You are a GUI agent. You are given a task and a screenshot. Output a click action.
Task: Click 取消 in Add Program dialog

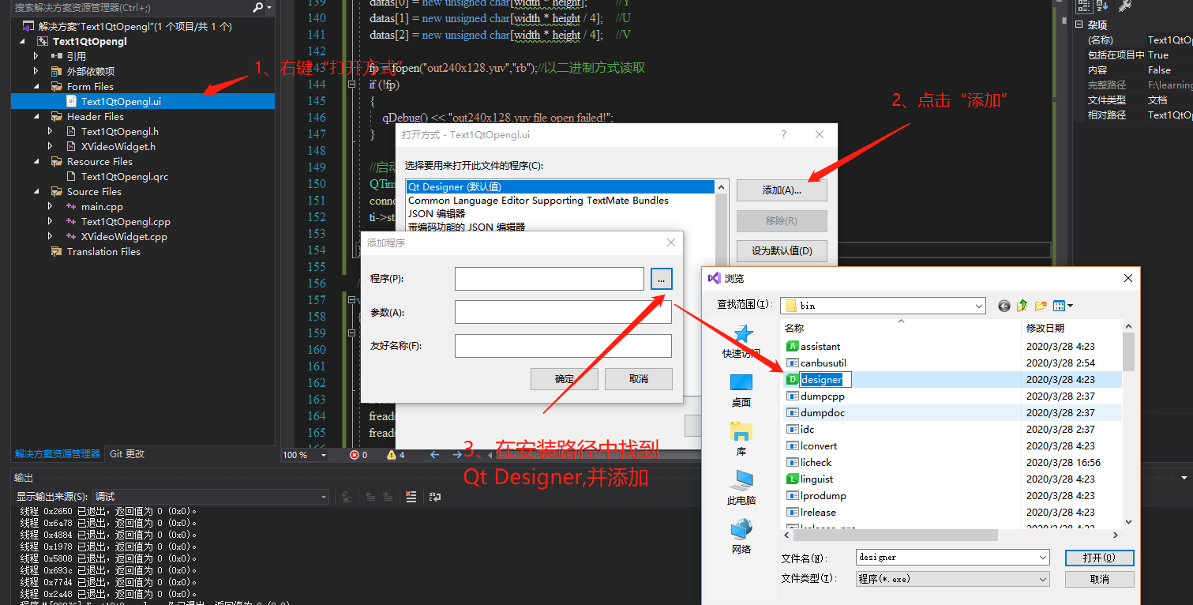[x=639, y=379]
